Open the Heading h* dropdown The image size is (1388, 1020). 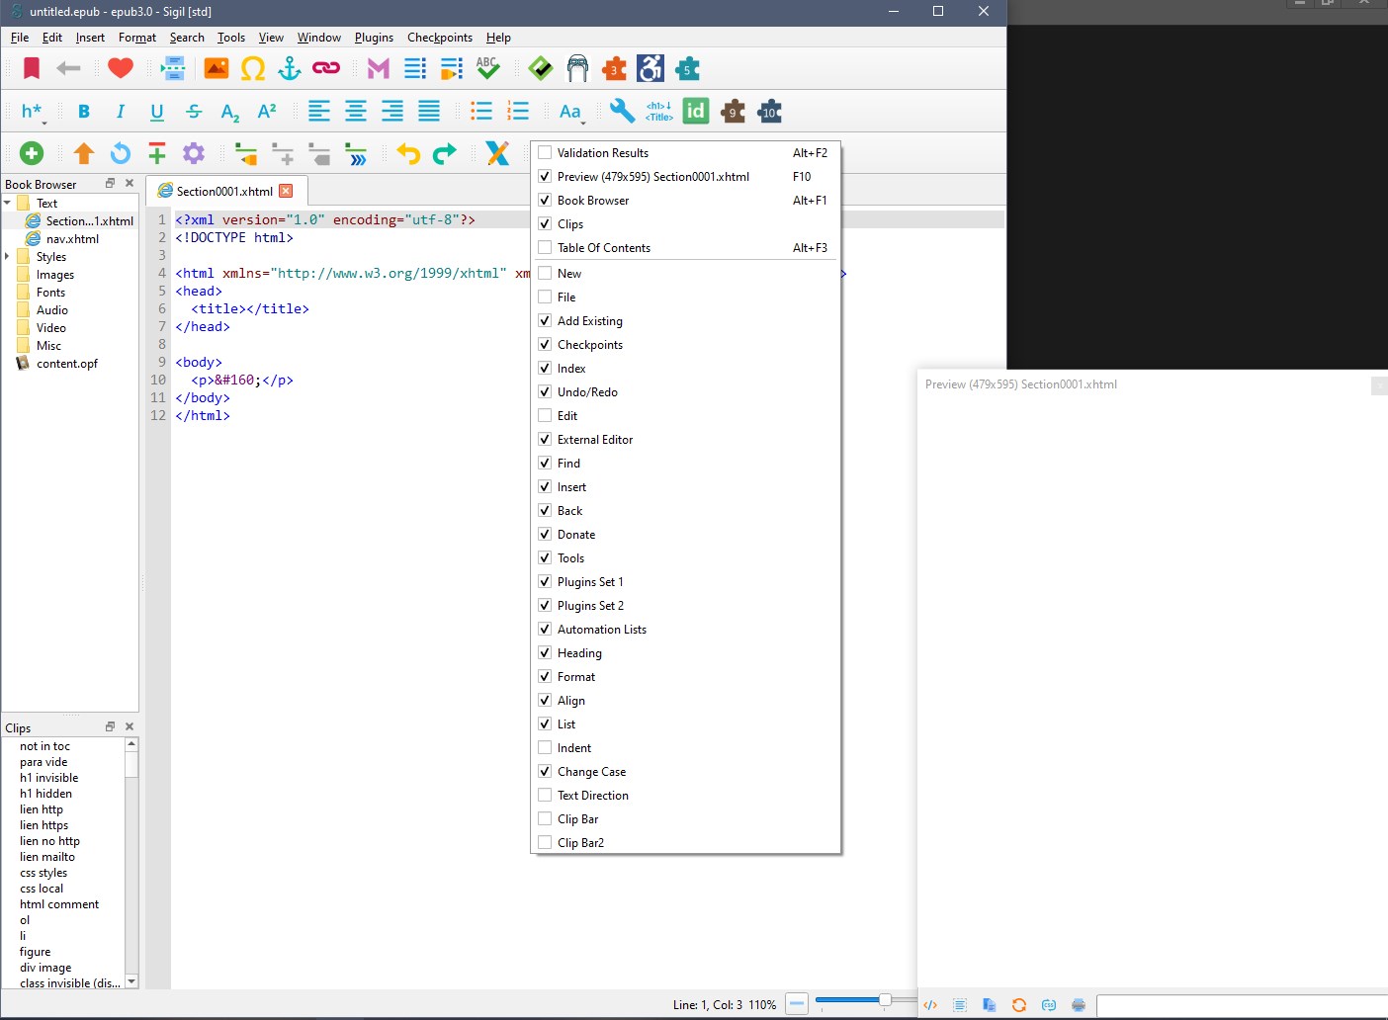pos(33,112)
